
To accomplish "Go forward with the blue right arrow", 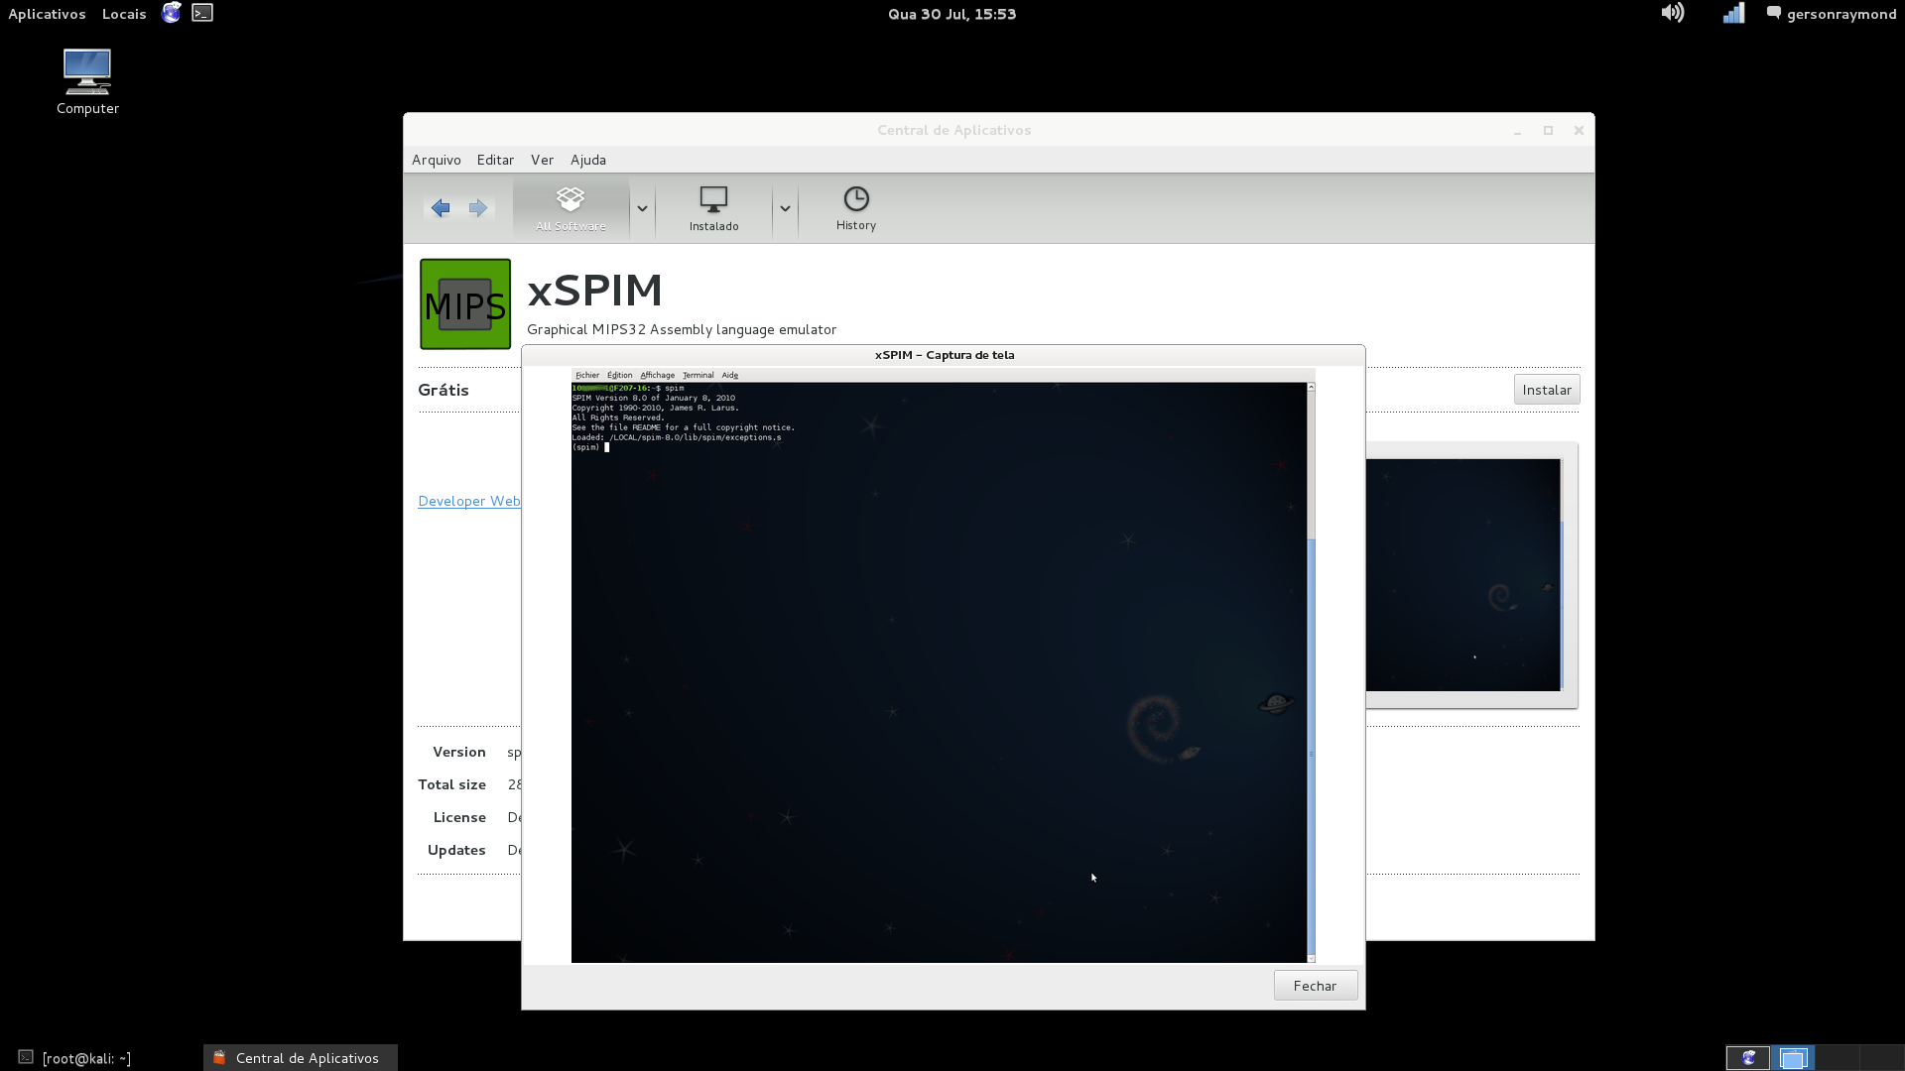I will 478,208.
